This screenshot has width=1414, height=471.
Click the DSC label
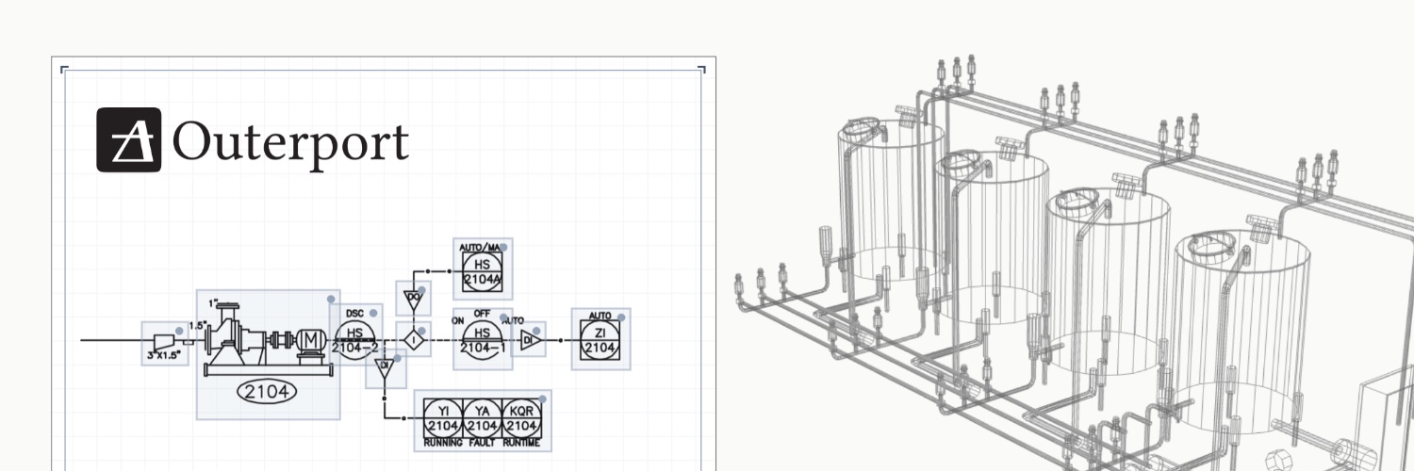[x=355, y=314]
